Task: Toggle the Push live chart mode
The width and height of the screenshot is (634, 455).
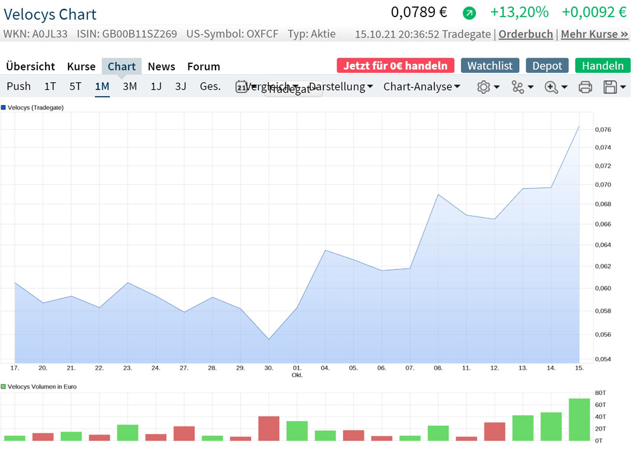Action: tap(18, 86)
